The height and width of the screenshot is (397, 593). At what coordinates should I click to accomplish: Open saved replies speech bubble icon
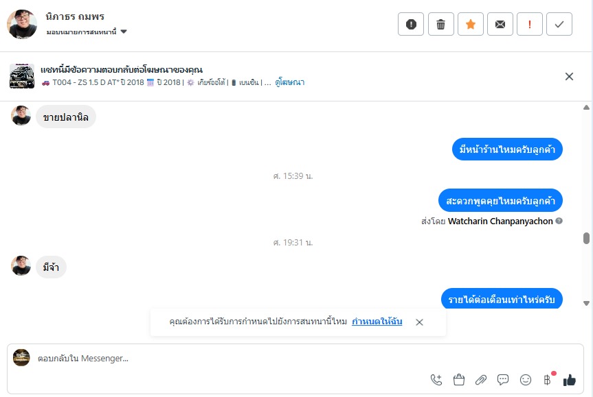click(503, 380)
